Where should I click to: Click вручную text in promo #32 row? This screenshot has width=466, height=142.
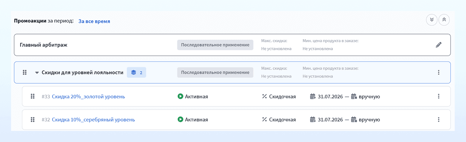point(369,119)
